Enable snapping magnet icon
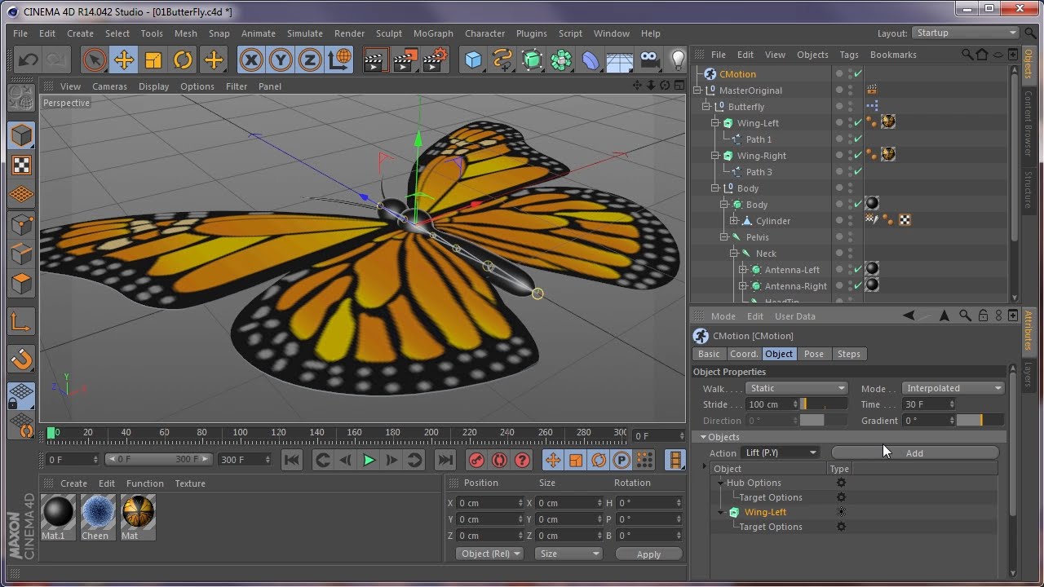The height and width of the screenshot is (587, 1044). pyautogui.click(x=21, y=359)
